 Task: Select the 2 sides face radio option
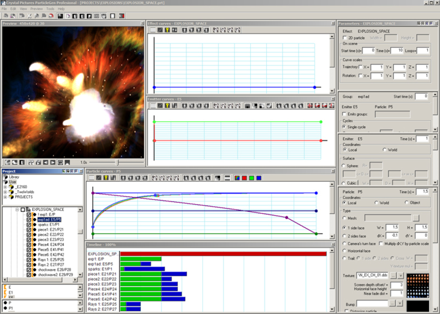(345, 236)
